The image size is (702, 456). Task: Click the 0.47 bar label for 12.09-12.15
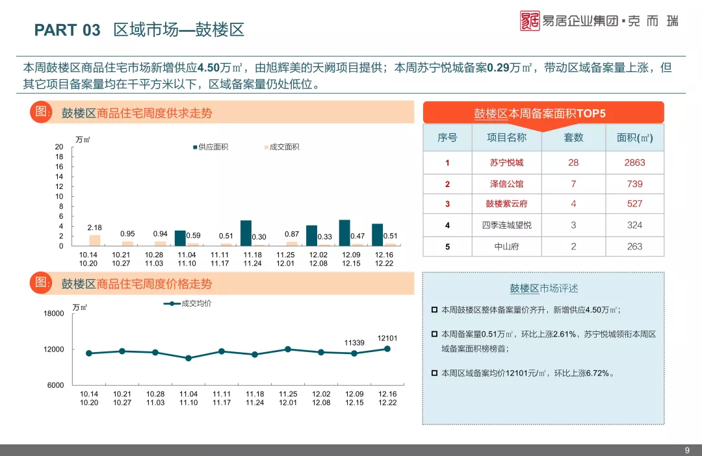357,236
